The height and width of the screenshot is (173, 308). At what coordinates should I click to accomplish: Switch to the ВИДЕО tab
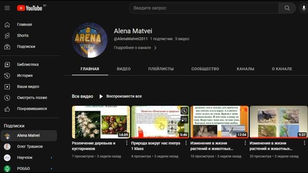pos(124,69)
